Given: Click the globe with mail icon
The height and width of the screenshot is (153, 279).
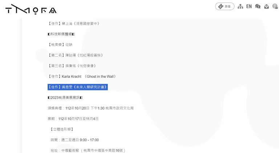Looking at the screenshot, I should (275, 7).
